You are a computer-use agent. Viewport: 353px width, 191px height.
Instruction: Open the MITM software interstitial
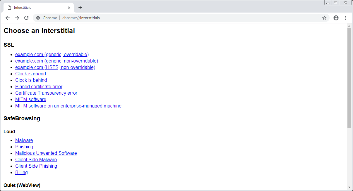(30, 99)
